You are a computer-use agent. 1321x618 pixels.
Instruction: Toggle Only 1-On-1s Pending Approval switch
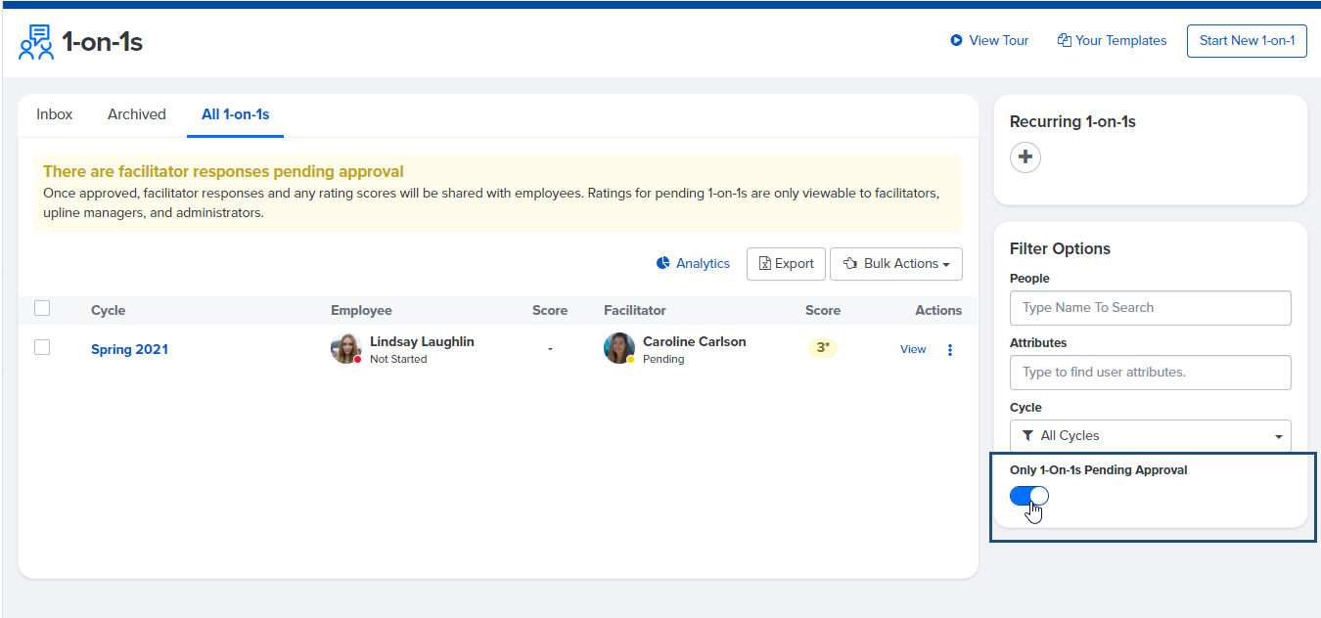1028,496
